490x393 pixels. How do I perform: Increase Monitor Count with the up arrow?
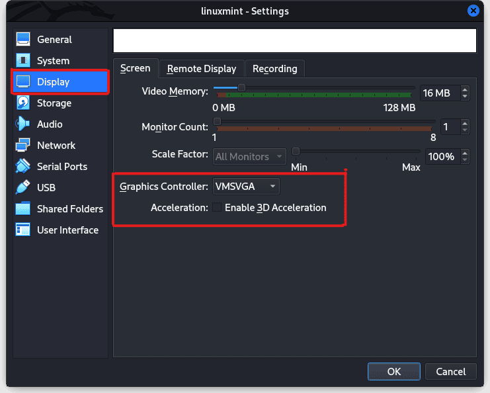point(465,124)
